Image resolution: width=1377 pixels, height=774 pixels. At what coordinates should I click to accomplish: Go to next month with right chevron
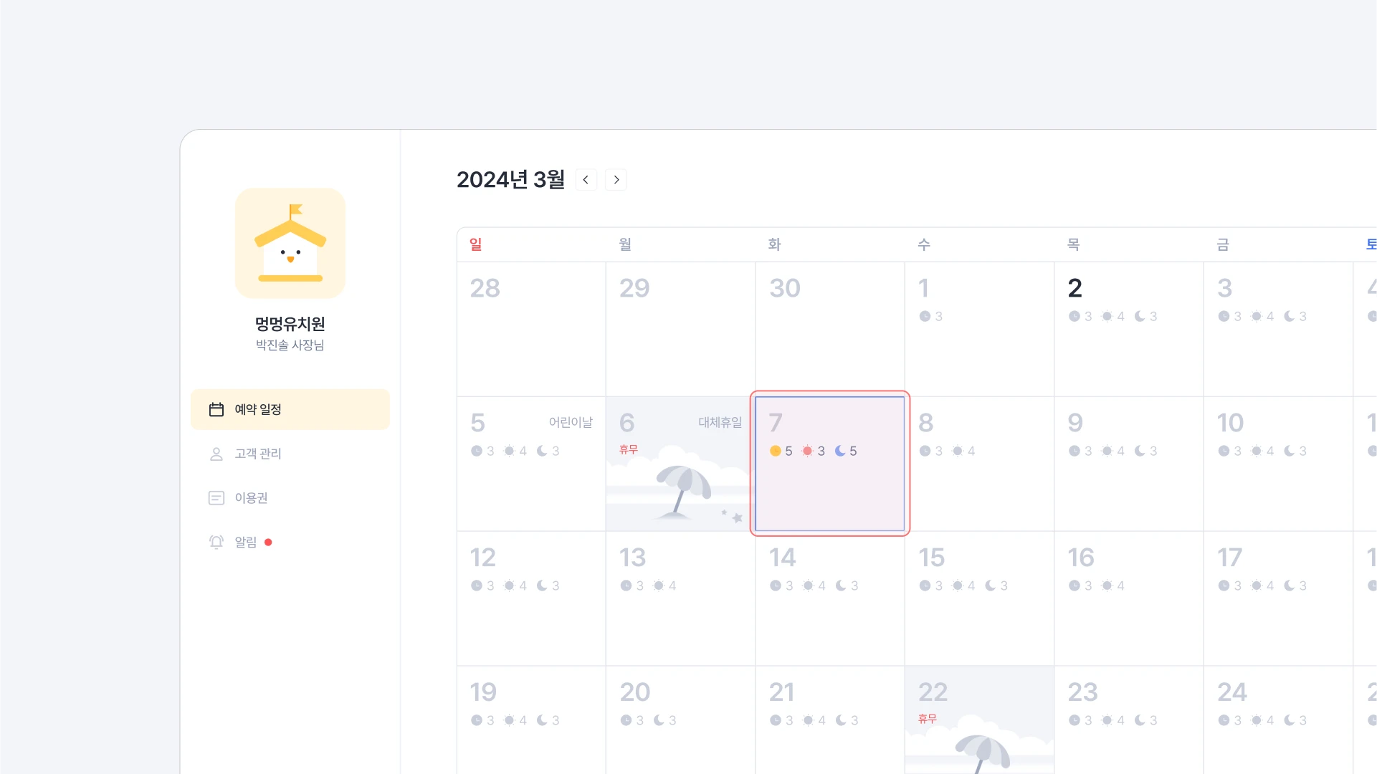[x=616, y=180]
